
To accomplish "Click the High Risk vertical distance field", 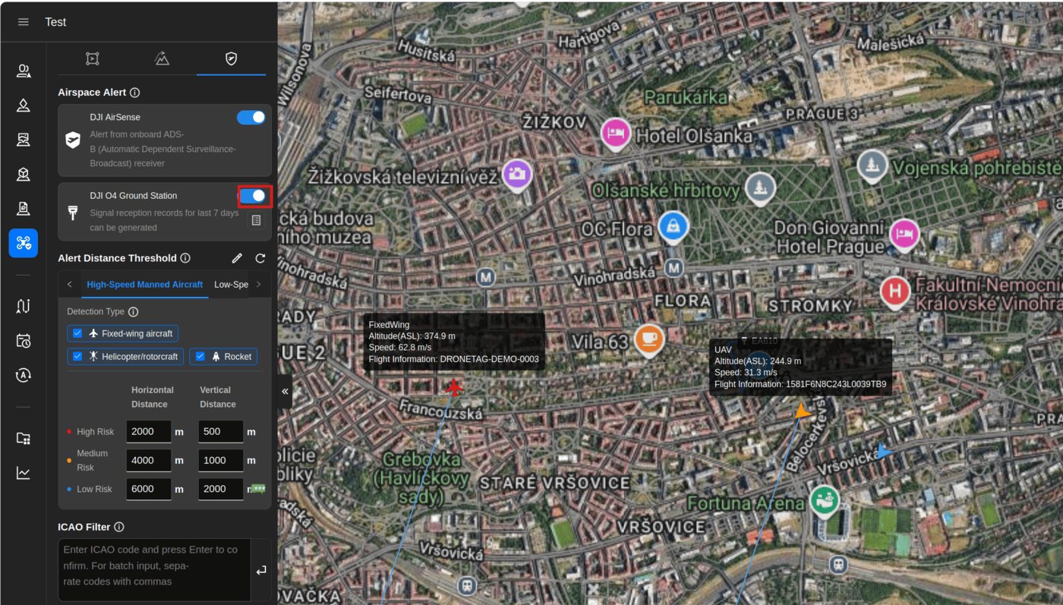I will click(x=221, y=431).
